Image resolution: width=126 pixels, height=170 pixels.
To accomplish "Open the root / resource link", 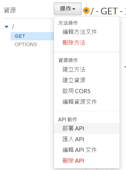I will pos(13,27).
